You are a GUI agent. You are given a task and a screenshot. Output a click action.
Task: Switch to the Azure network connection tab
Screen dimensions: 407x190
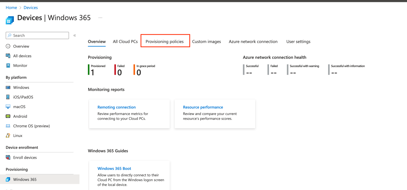(253, 41)
